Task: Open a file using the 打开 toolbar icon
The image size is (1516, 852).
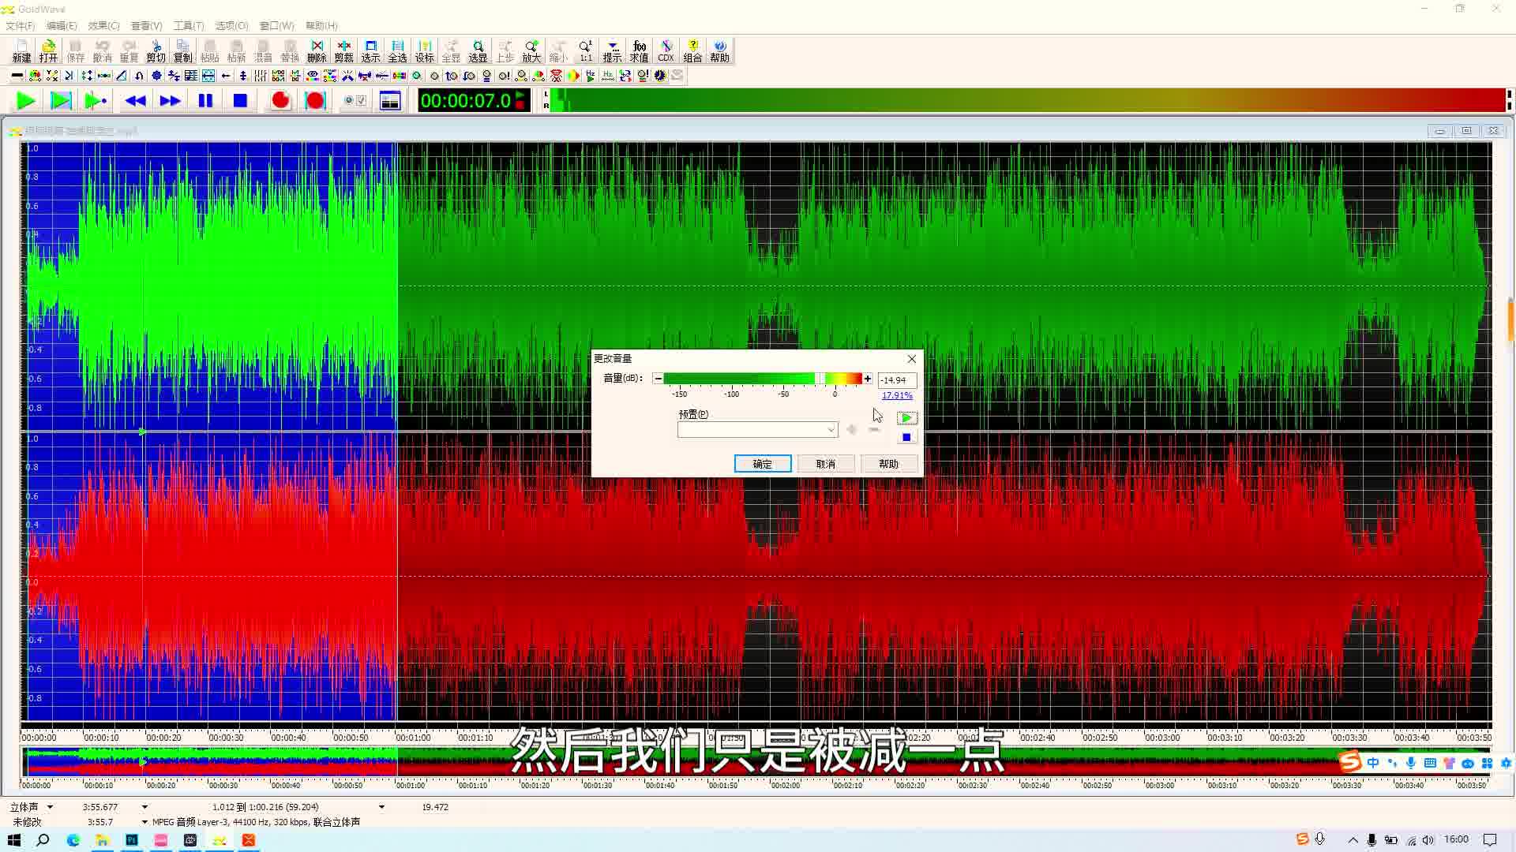Action: click(x=48, y=50)
